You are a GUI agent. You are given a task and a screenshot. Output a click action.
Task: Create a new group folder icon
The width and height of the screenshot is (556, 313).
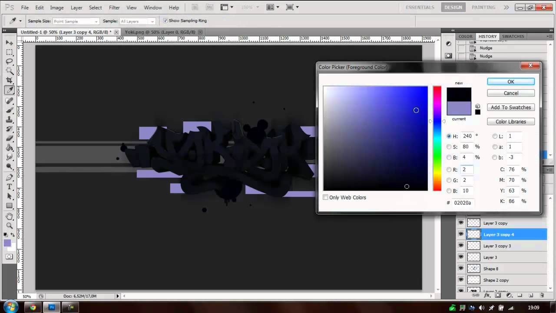(x=520, y=296)
